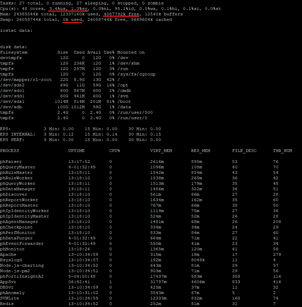Select the phReportWorker process name

coord(19,200)
